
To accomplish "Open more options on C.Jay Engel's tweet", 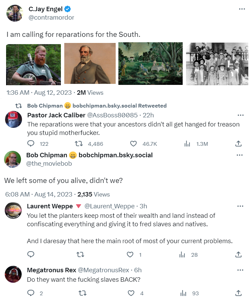I will (x=242, y=9).
